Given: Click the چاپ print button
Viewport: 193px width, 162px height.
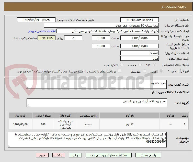Looking at the screenshot, I should pyautogui.click(x=75, y=155).
